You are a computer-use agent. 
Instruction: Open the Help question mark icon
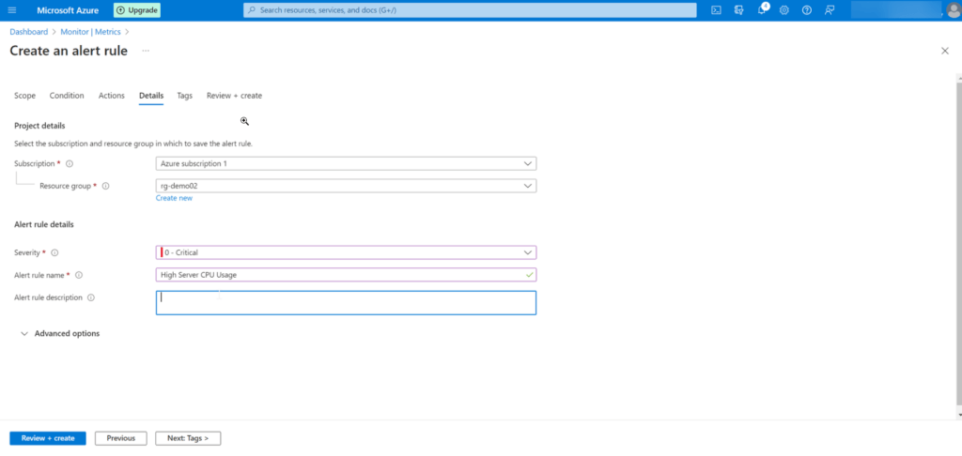[x=807, y=9]
